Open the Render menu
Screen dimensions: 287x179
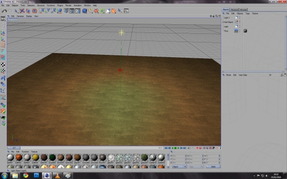point(68,5)
